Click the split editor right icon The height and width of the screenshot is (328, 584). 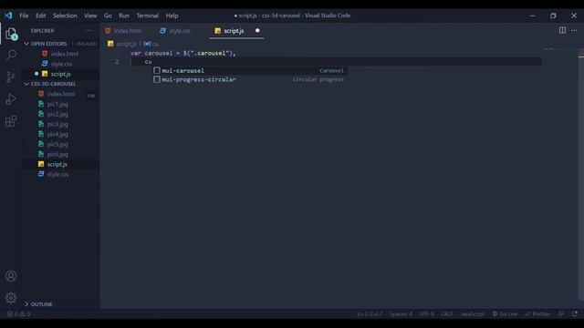click(562, 30)
